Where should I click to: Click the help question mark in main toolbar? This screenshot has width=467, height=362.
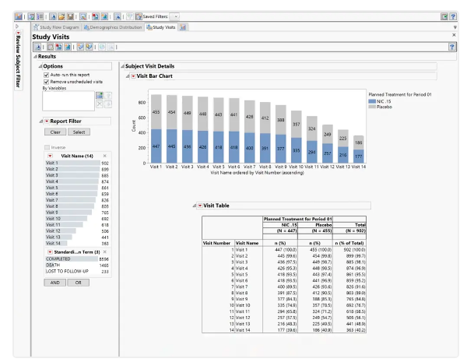453,16
